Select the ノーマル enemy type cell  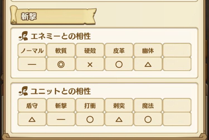tap(32, 50)
